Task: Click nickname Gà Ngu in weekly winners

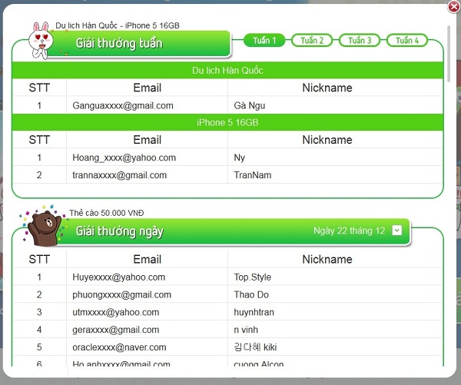Action: (250, 105)
